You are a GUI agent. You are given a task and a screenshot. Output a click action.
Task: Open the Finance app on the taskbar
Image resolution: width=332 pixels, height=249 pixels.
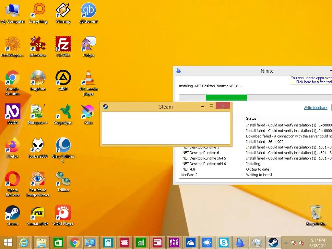coord(141,243)
